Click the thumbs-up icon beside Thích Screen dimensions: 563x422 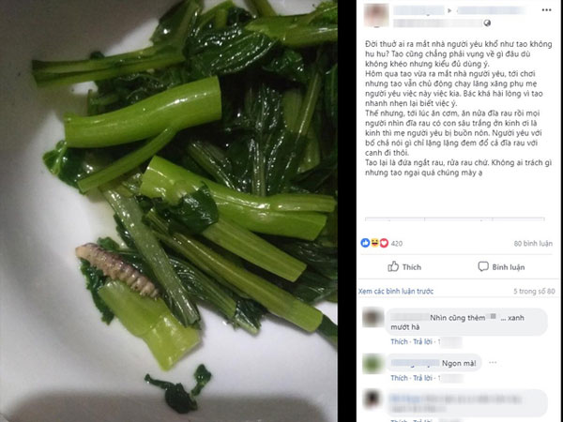click(x=393, y=266)
